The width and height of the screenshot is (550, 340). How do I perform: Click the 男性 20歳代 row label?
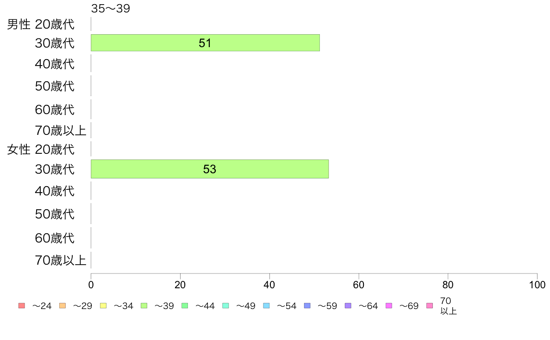pos(41,24)
